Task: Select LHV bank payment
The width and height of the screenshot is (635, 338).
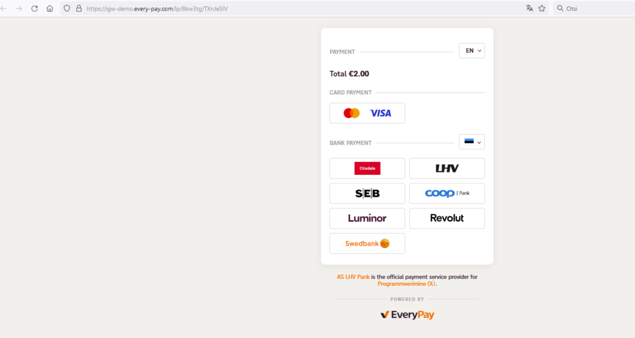Action: click(446, 169)
